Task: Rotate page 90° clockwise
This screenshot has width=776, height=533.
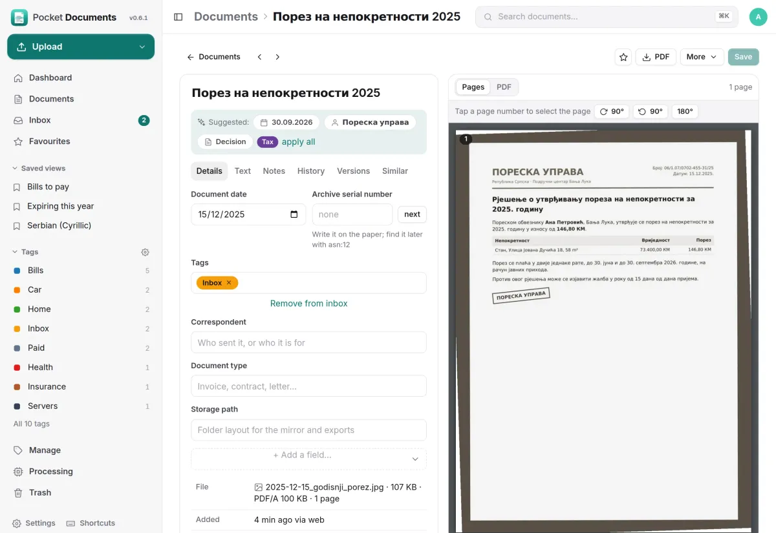Action: coord(612,111)
